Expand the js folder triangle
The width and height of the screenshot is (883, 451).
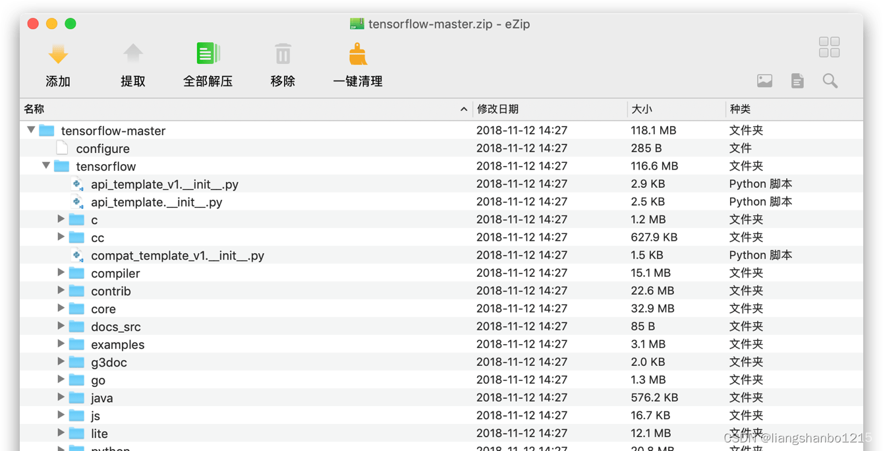pyautogui.click(x=61, y=415)
